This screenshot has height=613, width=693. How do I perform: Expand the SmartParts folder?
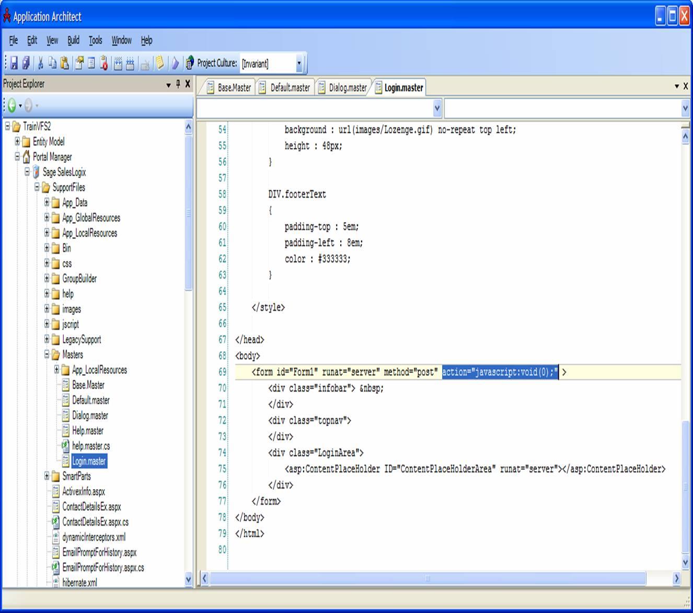47,476
